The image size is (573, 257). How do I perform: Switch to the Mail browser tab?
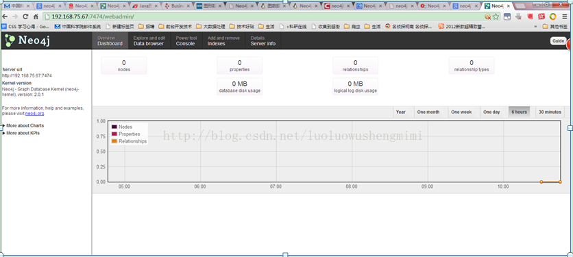(x=17, y=6)
